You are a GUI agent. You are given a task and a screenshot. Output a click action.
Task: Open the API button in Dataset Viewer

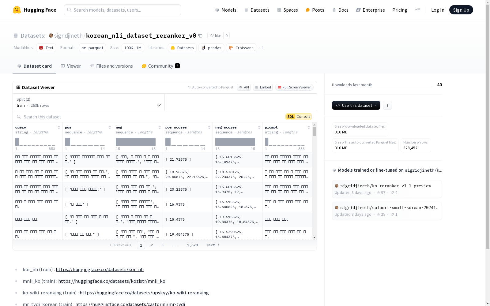tap(244, 87)
